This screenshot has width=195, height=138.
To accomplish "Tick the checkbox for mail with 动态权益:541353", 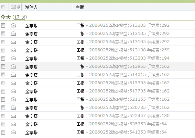I will coord(3,132).
